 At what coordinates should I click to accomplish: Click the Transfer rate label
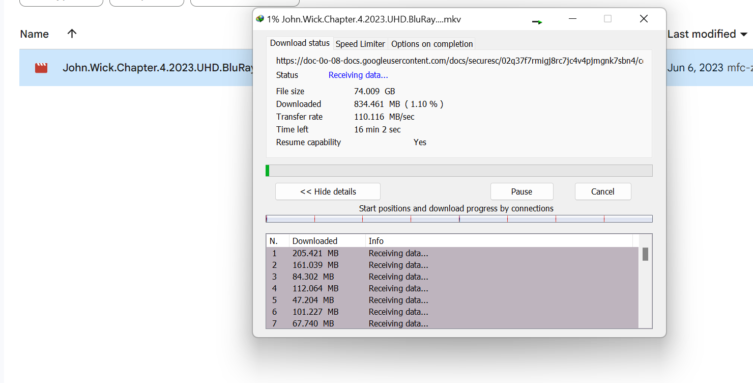(299, 117)
